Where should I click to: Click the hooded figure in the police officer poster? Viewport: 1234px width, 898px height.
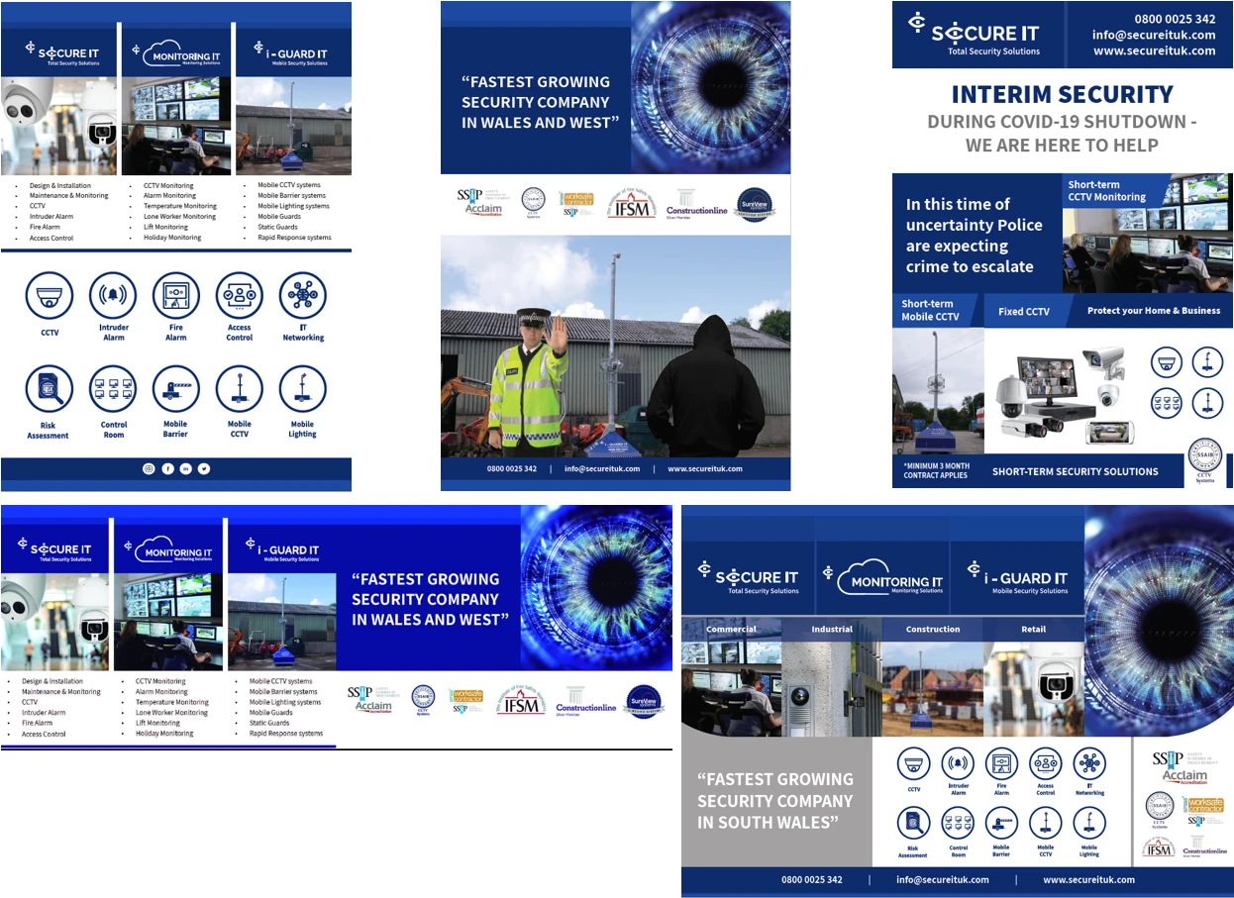click(705, 386)
